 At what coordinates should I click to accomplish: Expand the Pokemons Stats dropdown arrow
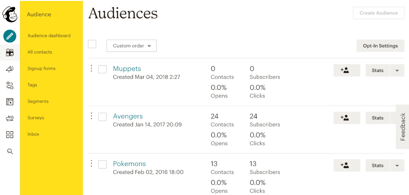click(x=397, y=165)
